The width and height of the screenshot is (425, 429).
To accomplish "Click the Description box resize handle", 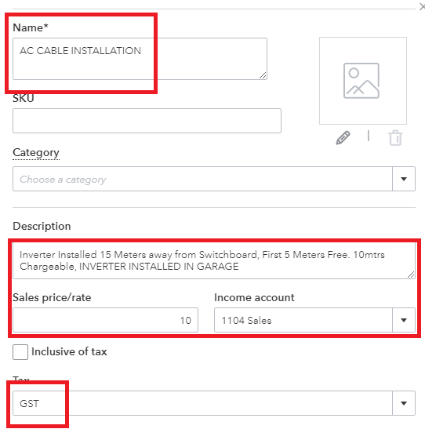I will click(x=411, y=274).
